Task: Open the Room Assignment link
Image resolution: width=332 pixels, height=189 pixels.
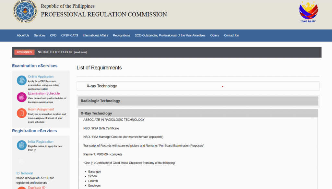Action: point(41,109)
